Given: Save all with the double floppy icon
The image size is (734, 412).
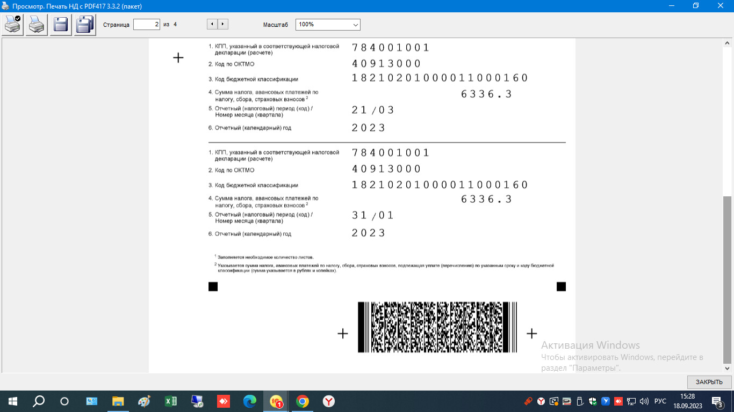Looking at the screenshot, I should 85,24.
